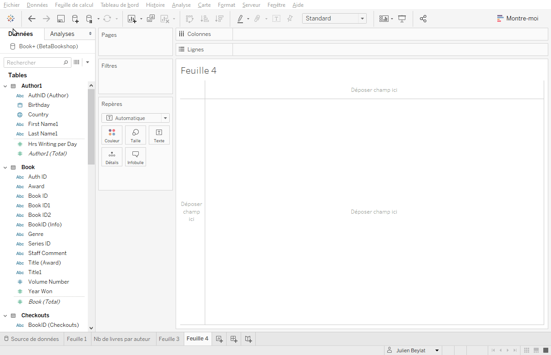Viewport: 551px width, 355px height.
Task: Click the search magnifier in Rechercher field
Action: [66, 63]
